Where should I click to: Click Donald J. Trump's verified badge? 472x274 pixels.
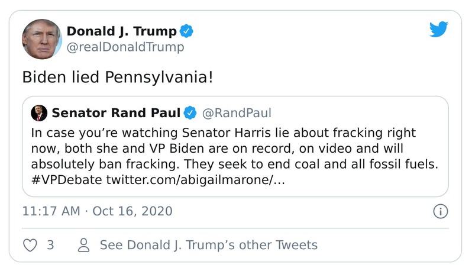point(187,31)
